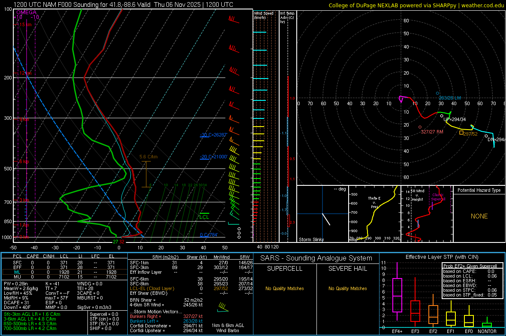506x336 pixels.
Task: Click the Supercell = 0.0 composite value
Action: [x=104, y=314]
